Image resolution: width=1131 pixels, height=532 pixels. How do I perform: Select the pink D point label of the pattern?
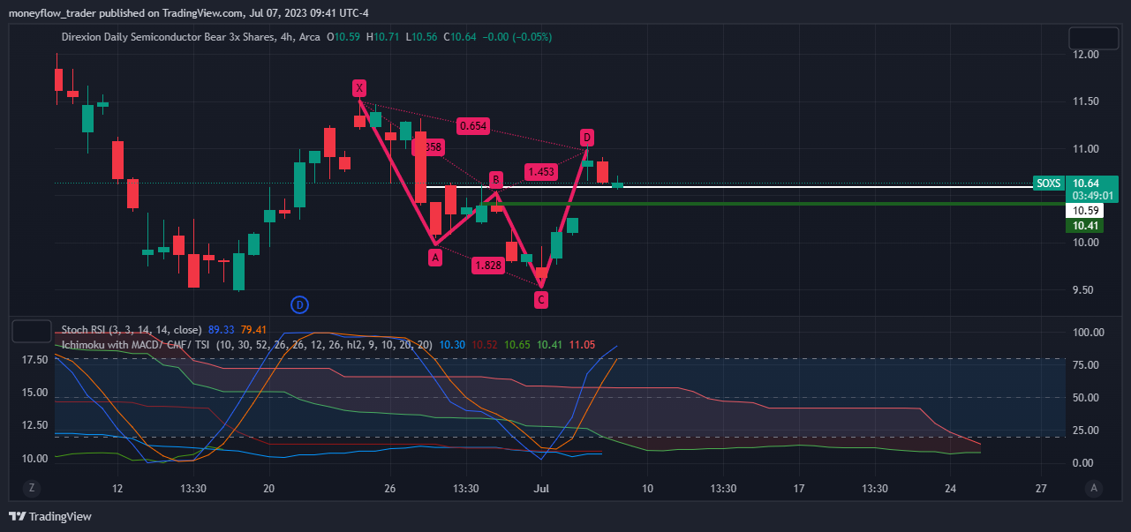tap(587, 138)
